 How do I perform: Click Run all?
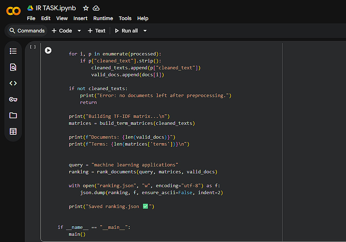click(127, 31)
